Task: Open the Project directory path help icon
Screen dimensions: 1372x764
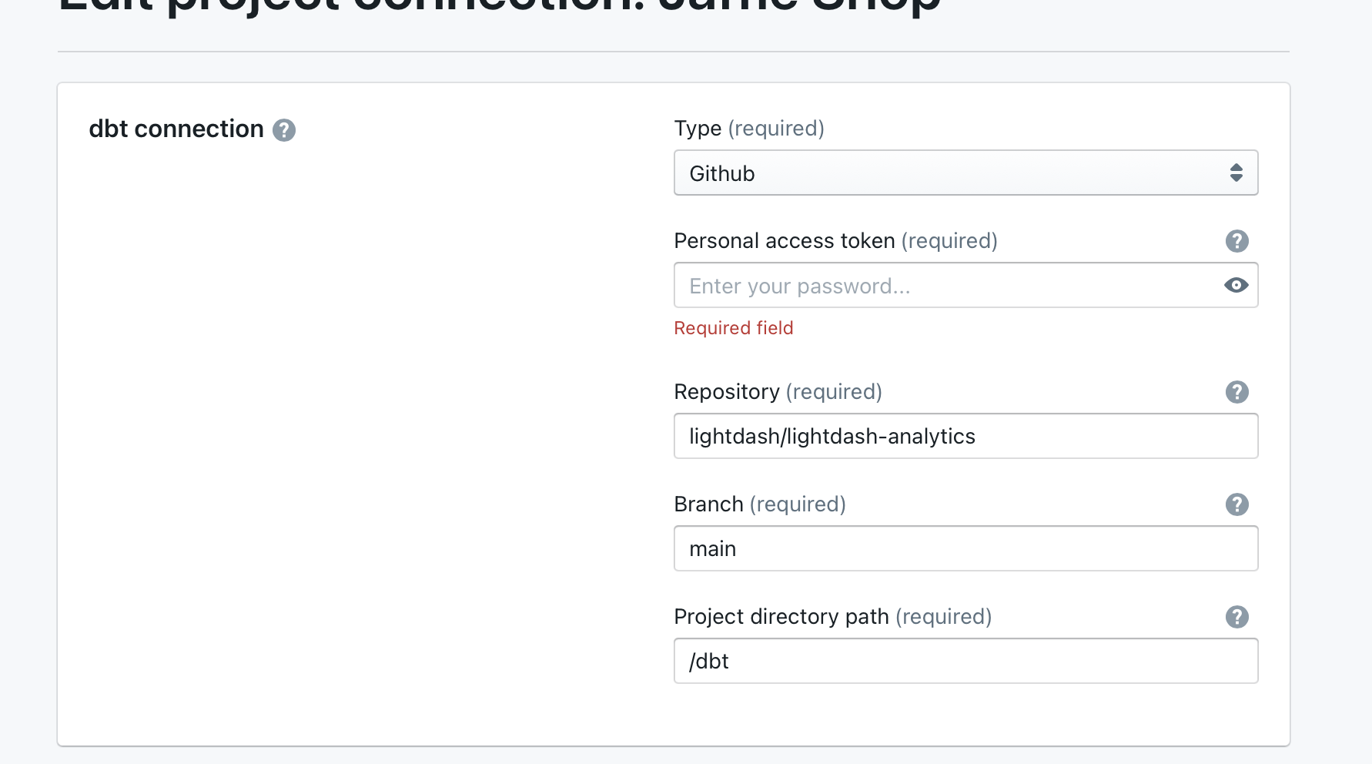Action: point(1236,617)
